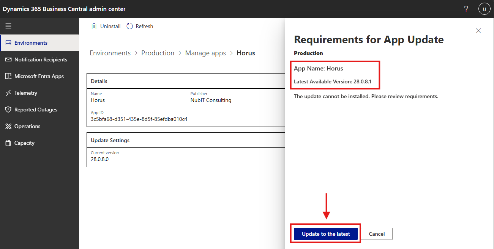Image resolution: width=494 pixels, height=249 pixels.
Task: Click the Refresh command
Action: [140, 26]
